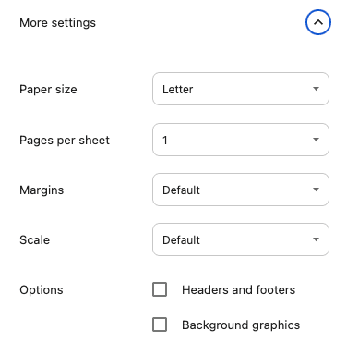This screenshot has width=347, height=356.
Task: Click the Margins label text
Action: coord(42,190)
